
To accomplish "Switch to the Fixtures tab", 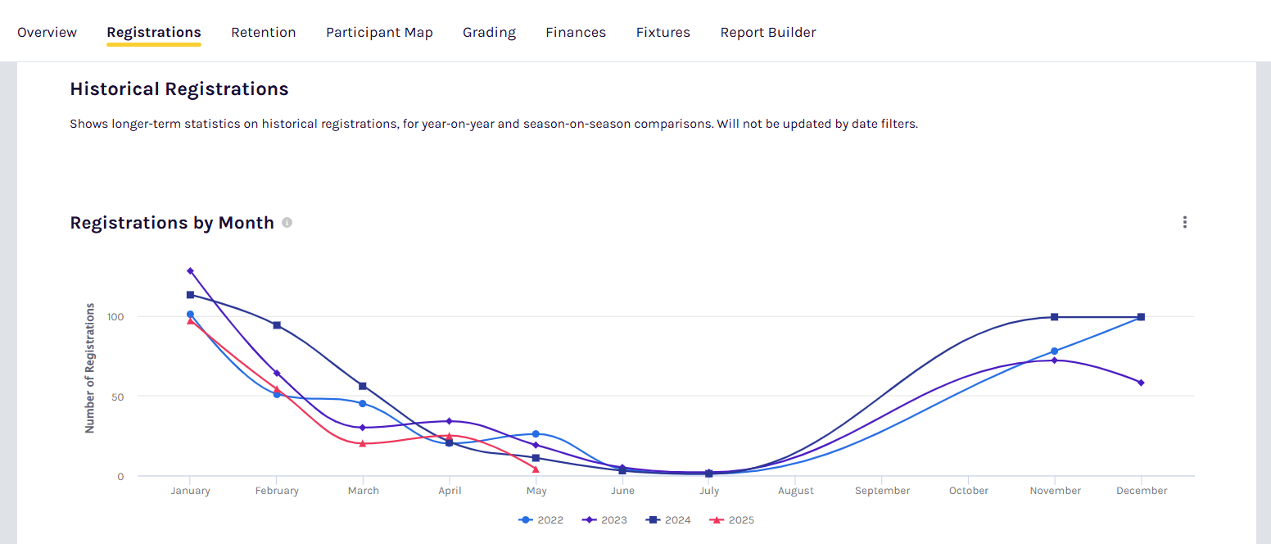I will pyautogui.click(x=663, y=33).
